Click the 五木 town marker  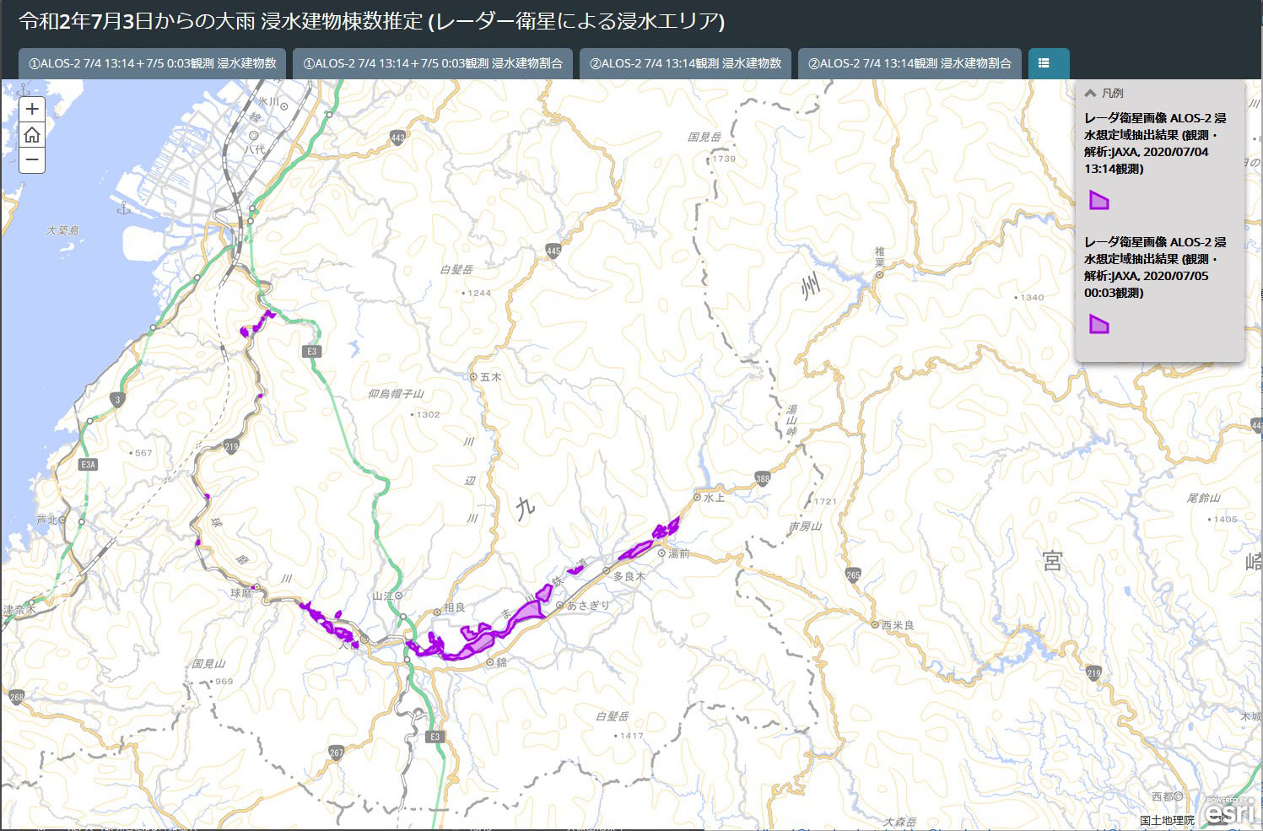473,377
